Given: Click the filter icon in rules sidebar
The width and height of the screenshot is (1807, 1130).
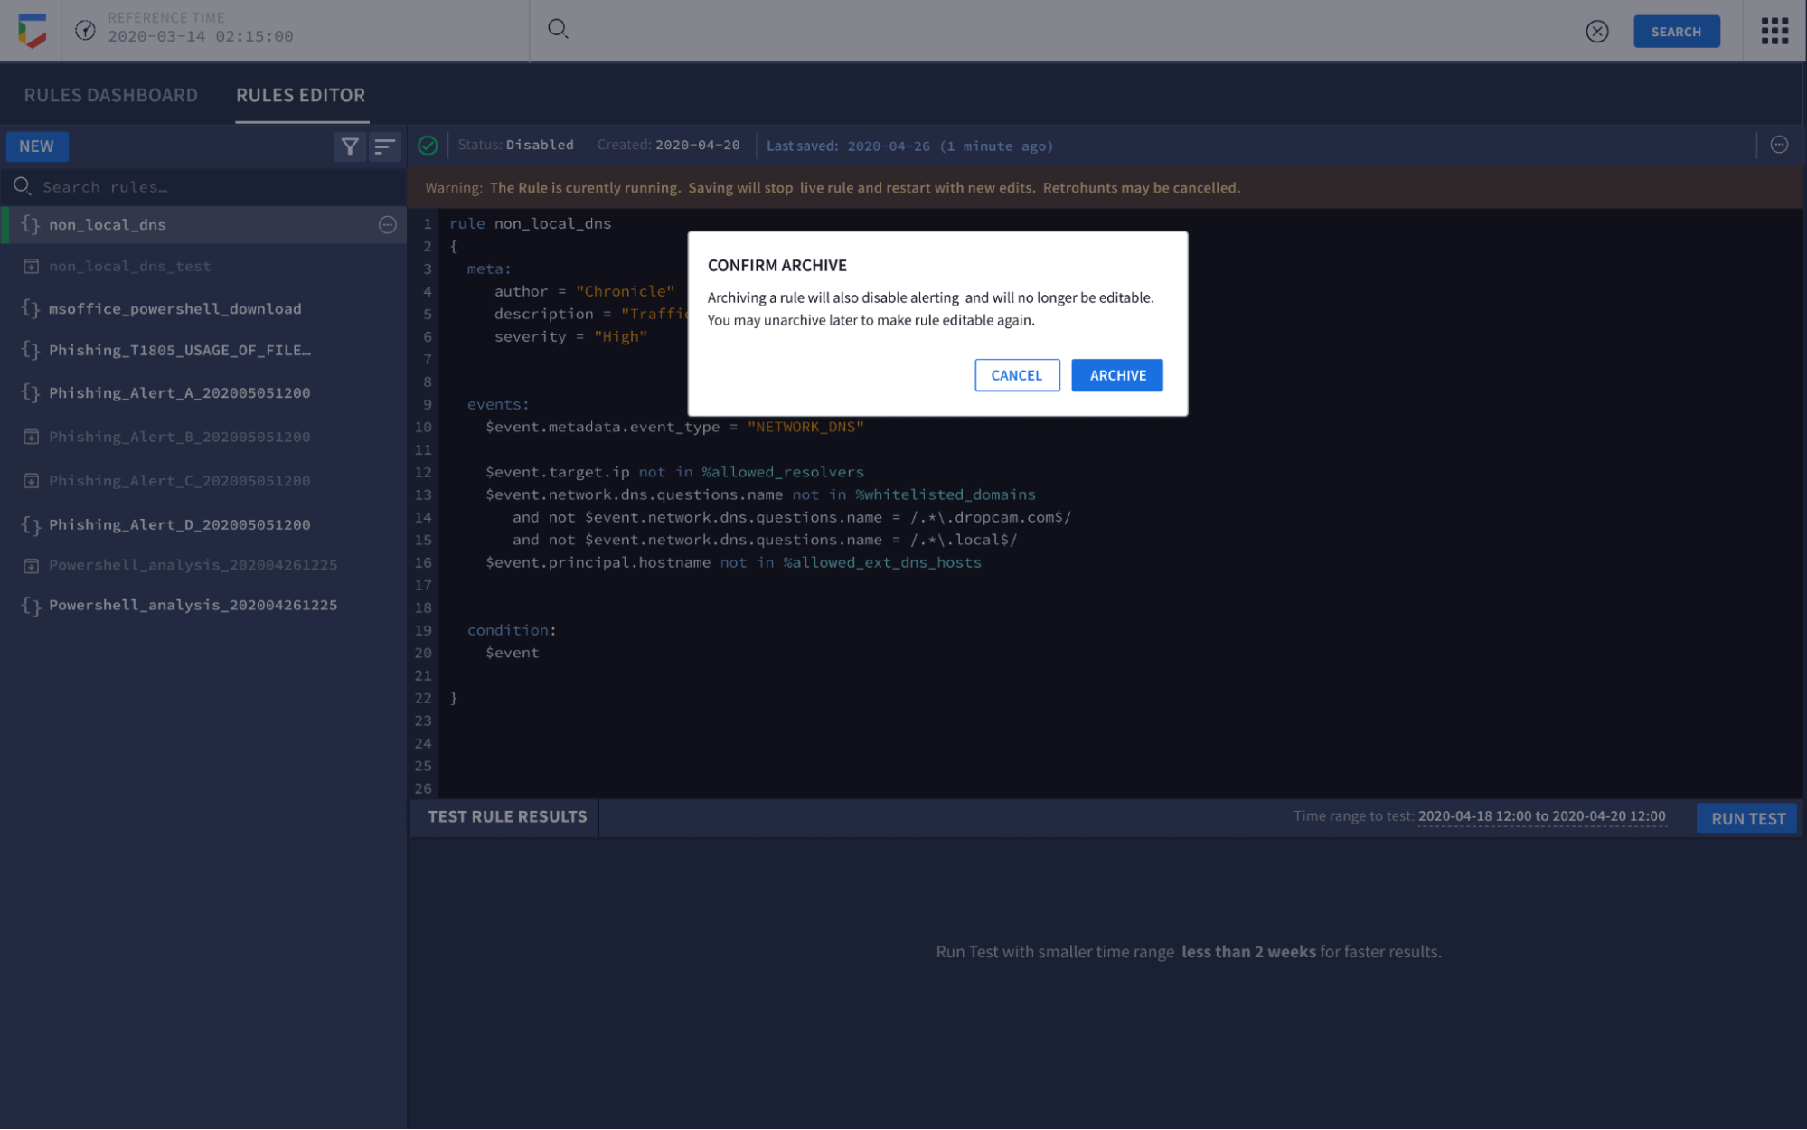Looking at the screenshot, I should pyautogui.click(x=349, y=145).
